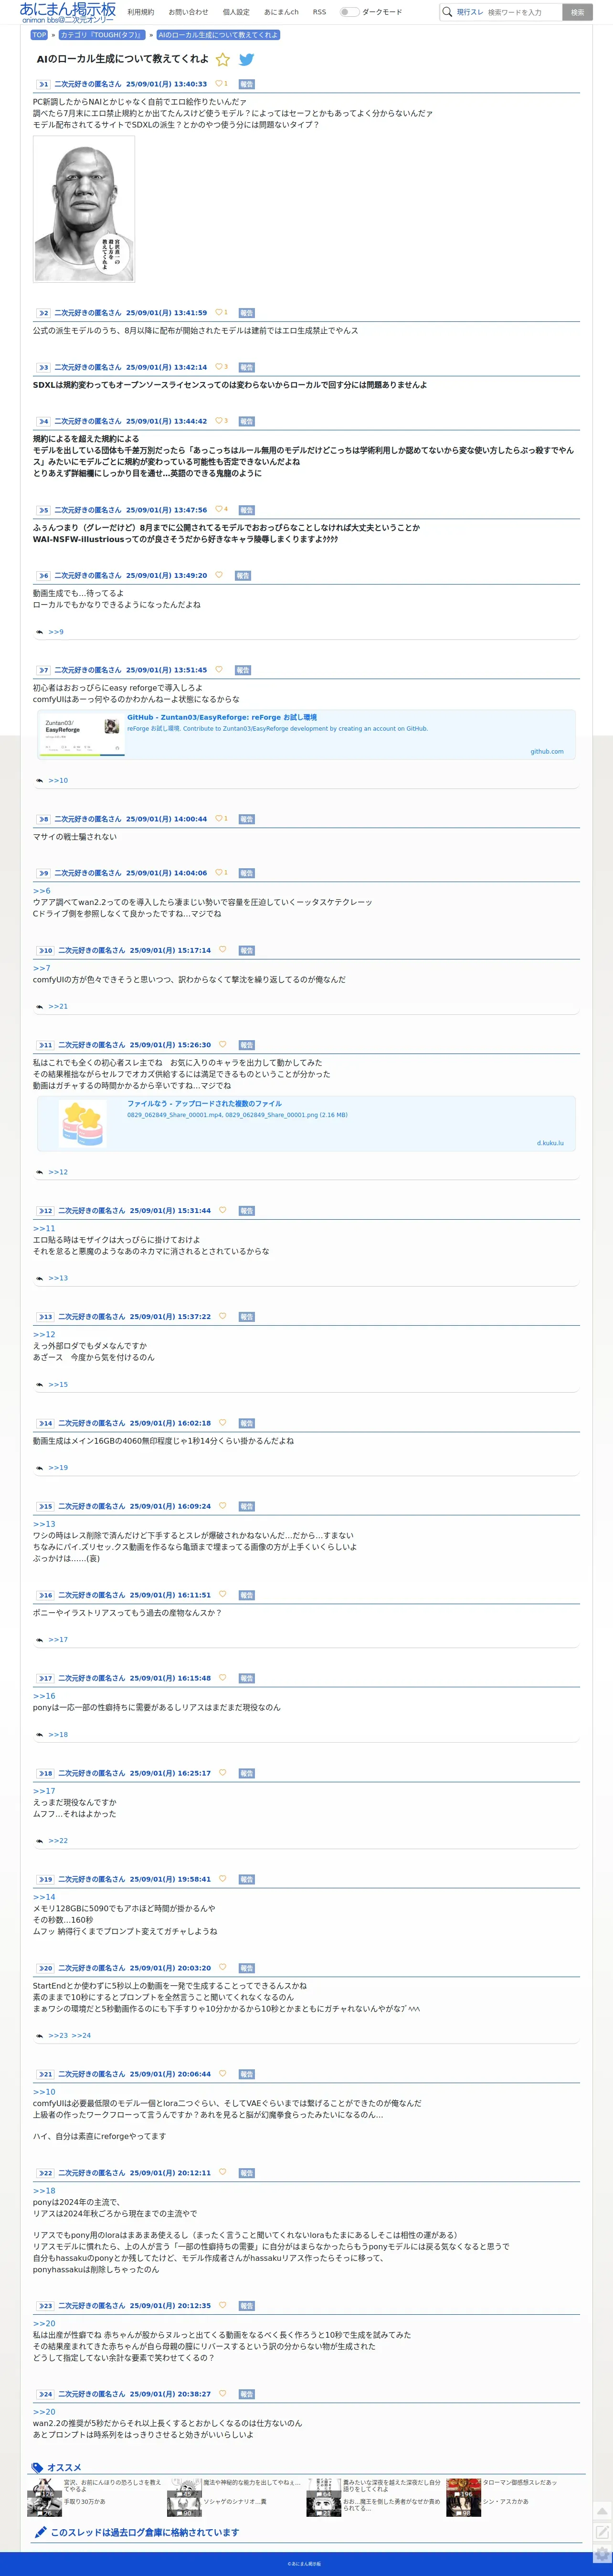This screenshot has width=613, height=2576.
Task: Click the github.com domain label
Action: click(x=546, y=752)
